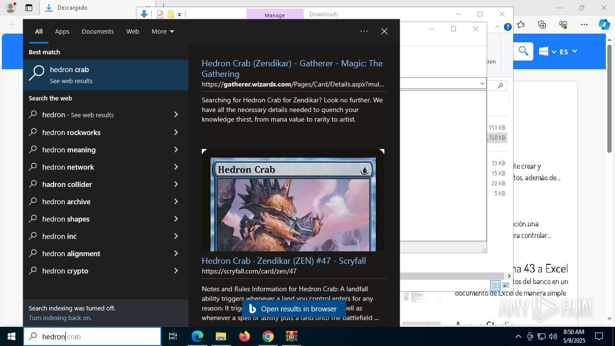This screenshot has height=346, width=615.
Task: Close the search panel
Action: [384, 31]
